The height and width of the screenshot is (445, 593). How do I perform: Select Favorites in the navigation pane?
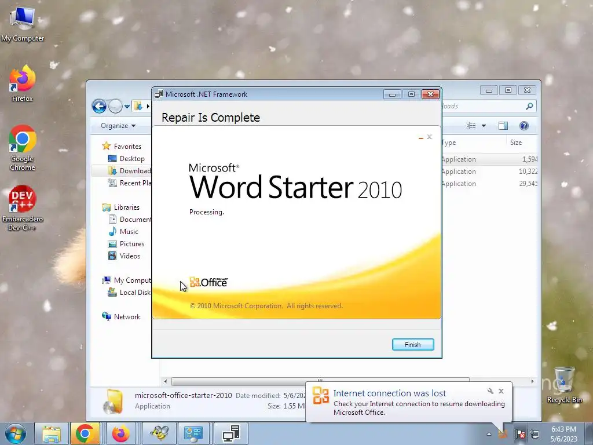(127, 147)
